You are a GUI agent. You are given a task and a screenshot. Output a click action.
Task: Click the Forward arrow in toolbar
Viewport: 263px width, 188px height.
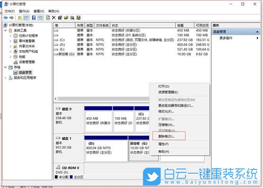[x=11, y=18]
